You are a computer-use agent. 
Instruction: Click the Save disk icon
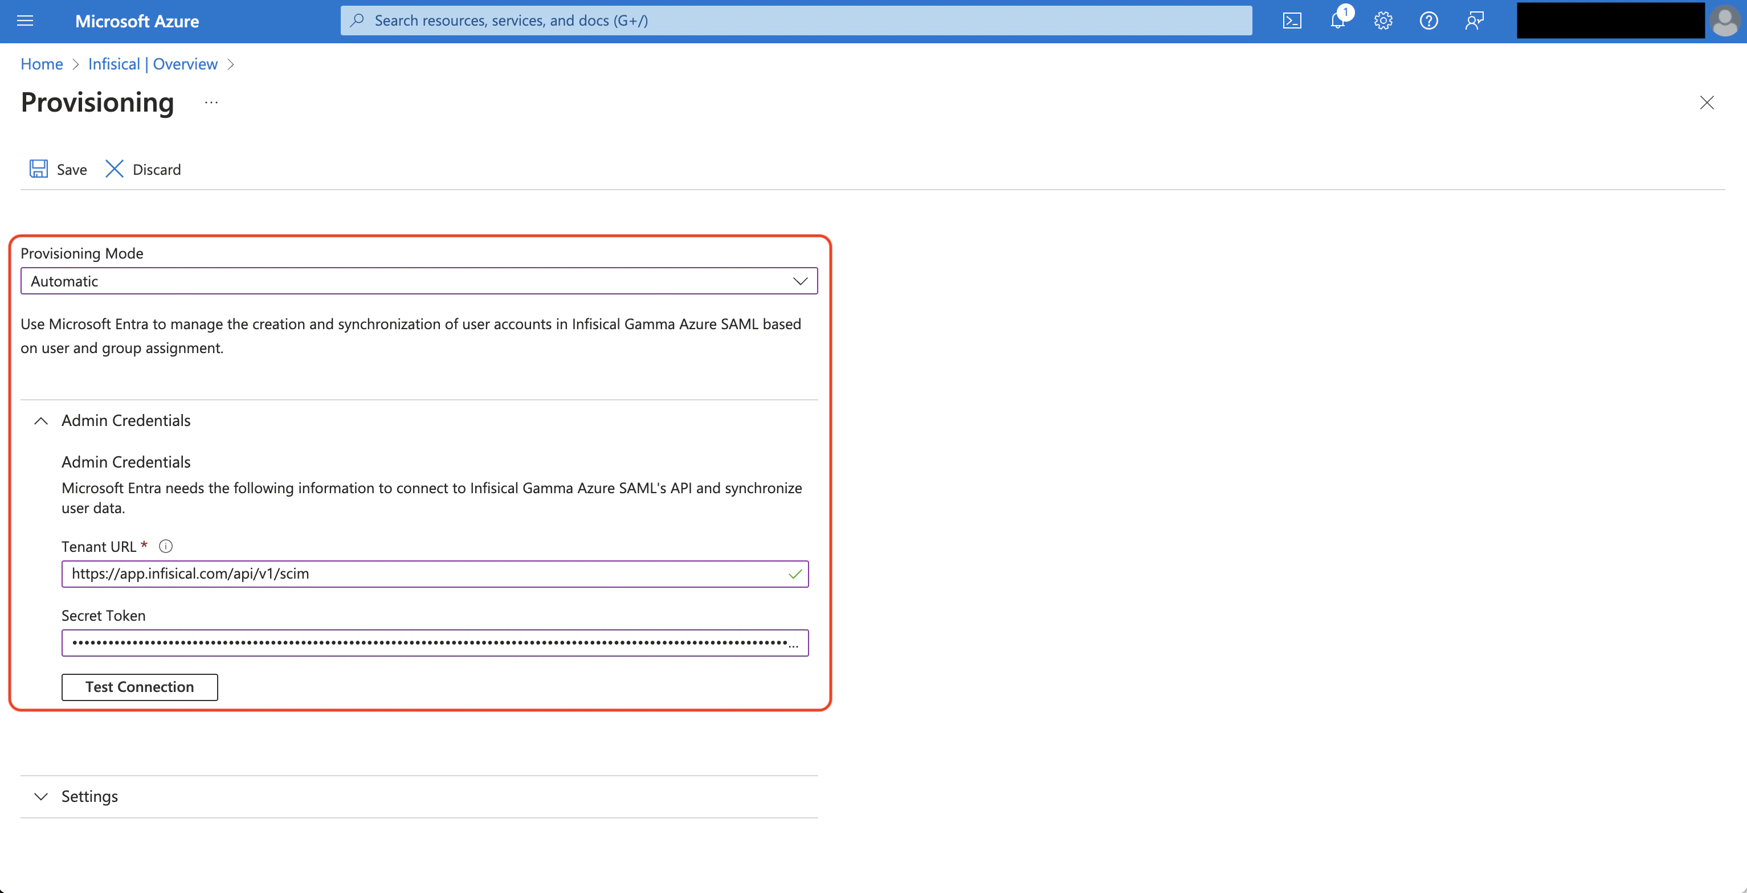tap(39, 169)
